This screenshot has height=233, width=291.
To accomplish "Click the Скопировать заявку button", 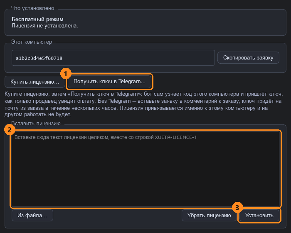I will pyautogui.click(x=248, y=58).
